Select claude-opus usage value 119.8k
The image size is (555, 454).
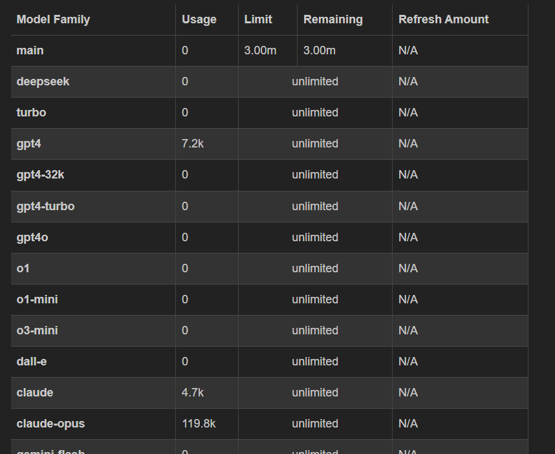point(199,424)
